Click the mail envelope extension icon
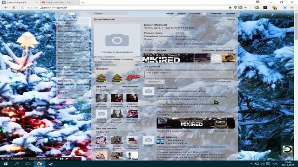 [x=265, y=7]
